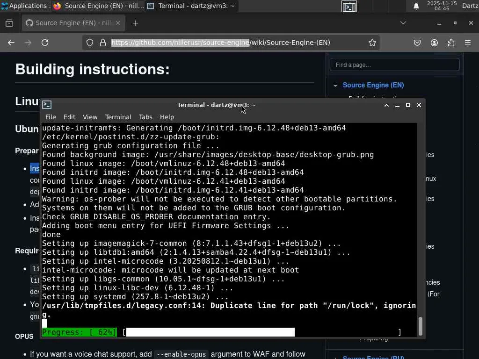Click the terminal window icon in title bar

[x=47, y=105]
